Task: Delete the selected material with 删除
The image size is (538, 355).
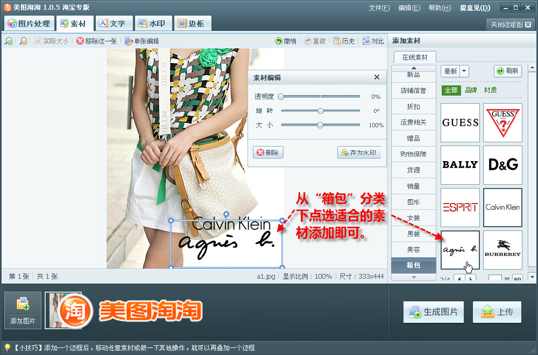Action: 268,153
